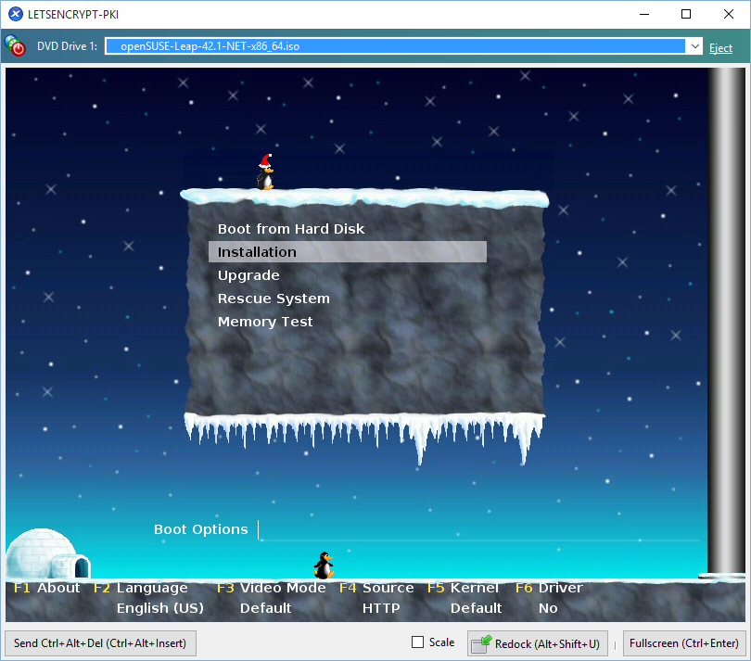The width and height of the screenshot is (751, 661).
Task: Pick the Memory Test boot entry
Action: tap(265, 322)
